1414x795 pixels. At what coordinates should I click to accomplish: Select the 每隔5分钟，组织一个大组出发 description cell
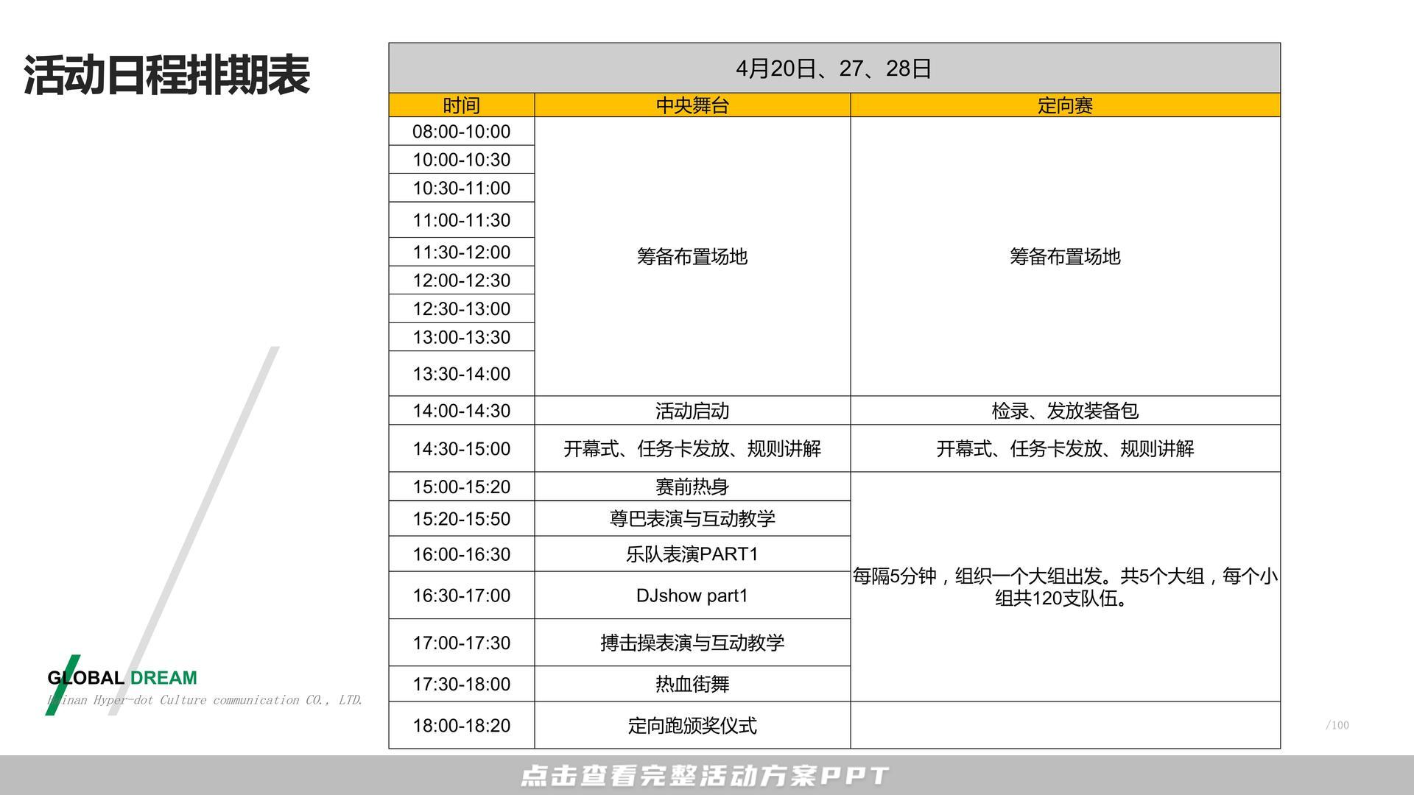point(1065,587)
